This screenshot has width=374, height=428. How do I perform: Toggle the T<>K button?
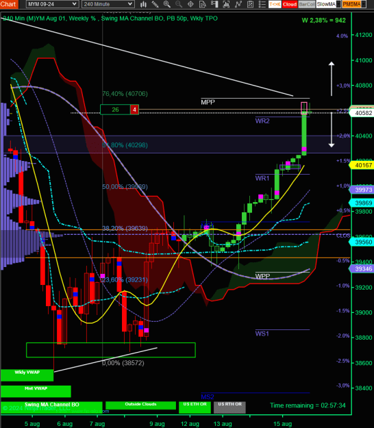275,4
